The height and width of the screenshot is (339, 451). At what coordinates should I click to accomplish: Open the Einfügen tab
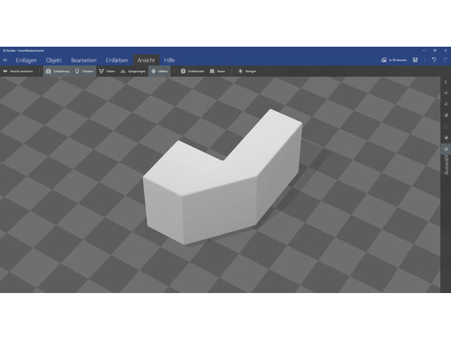click(26, 60)
